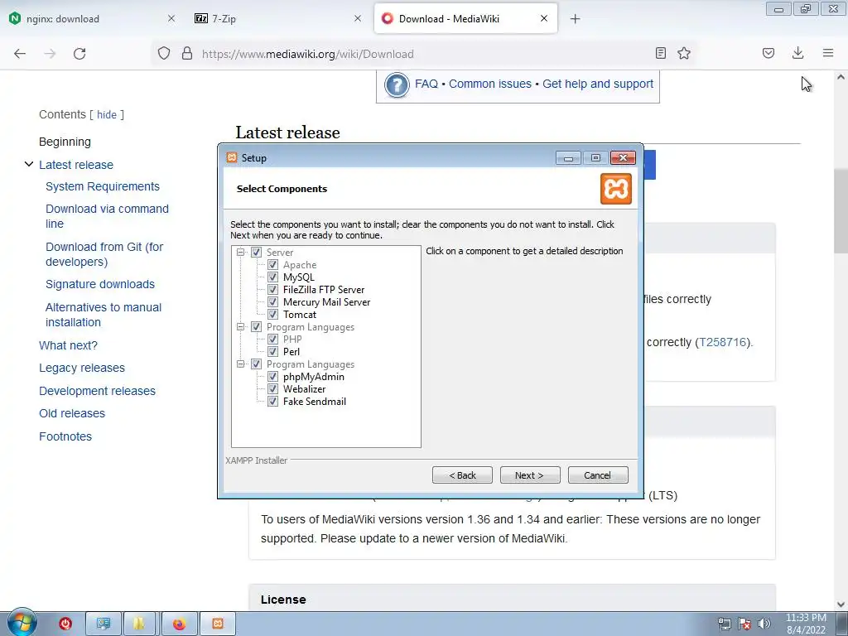Open the Save to Pocket icon
Viewport: 848px width, 636px height.
coord(768,53)
